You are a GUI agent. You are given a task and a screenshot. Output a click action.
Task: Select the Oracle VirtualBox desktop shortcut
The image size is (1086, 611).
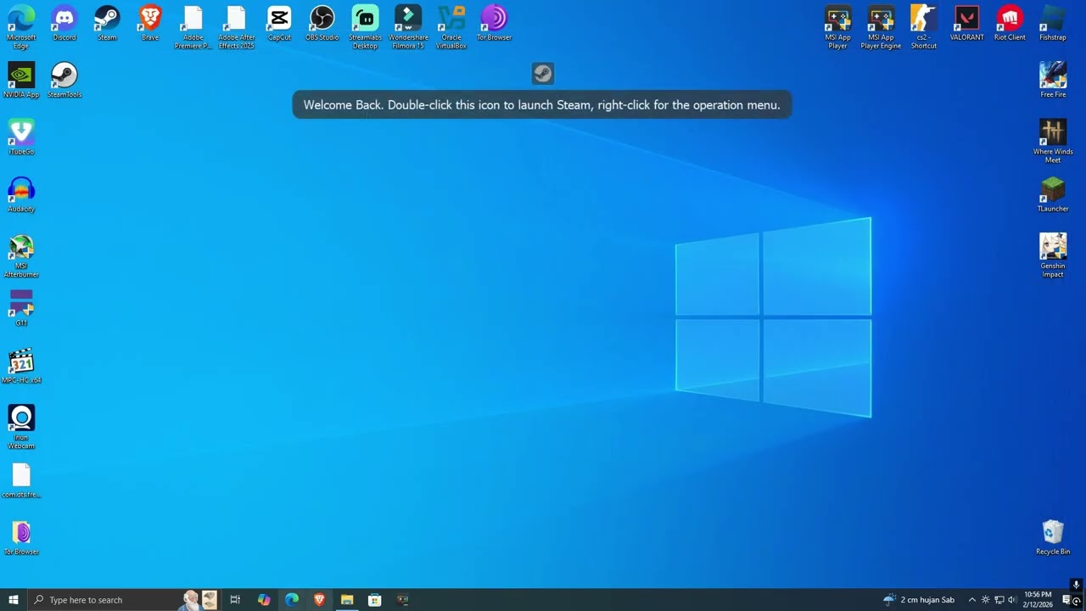pyautogui.click(x=451, y=27)
